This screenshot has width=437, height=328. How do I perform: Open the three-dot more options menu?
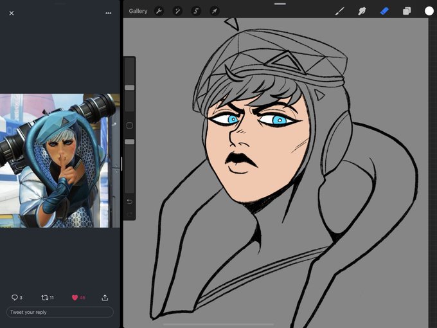pos(109,13)
